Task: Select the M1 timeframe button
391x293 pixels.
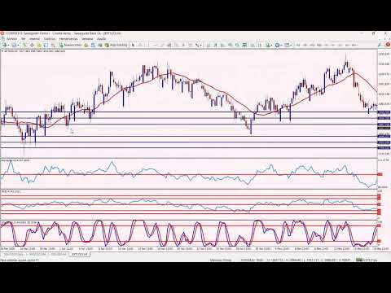Action: click(x=298, y=45)
